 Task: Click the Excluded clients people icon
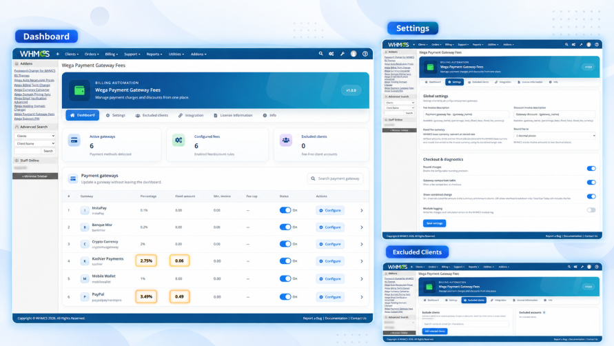pos(286,141)
